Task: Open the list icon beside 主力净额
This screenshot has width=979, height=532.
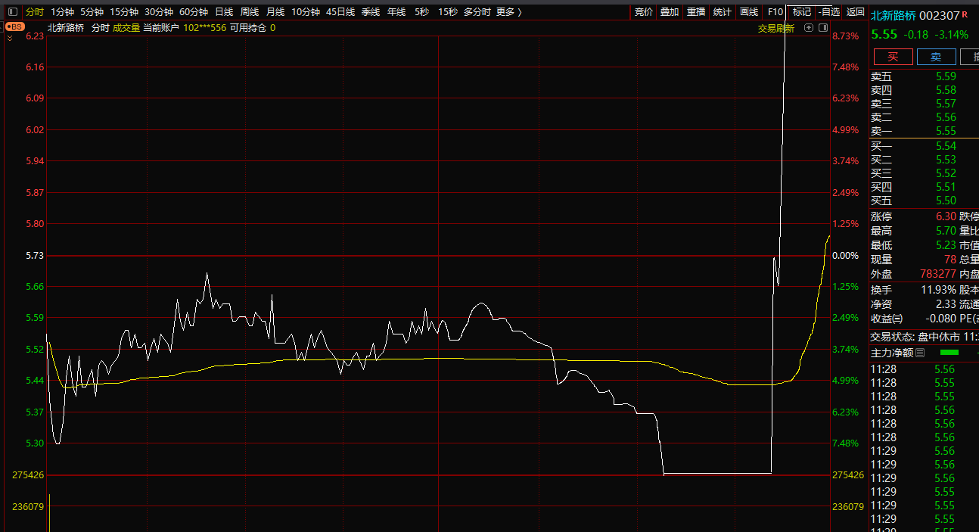Action: point(920,353)
